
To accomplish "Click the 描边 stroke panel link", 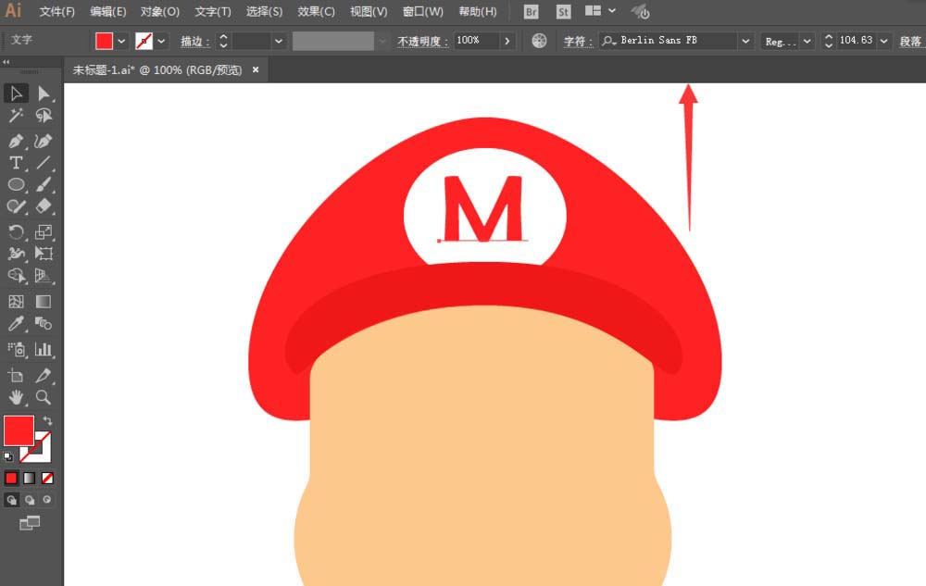I will (x=194, y=41).
